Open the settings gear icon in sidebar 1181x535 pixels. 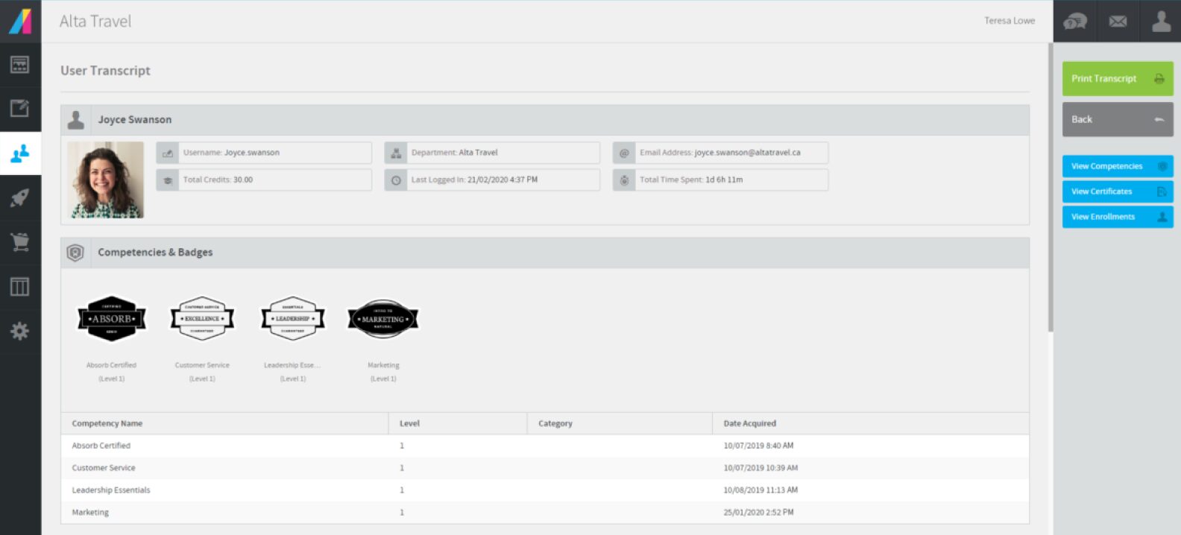coord(20,331)
